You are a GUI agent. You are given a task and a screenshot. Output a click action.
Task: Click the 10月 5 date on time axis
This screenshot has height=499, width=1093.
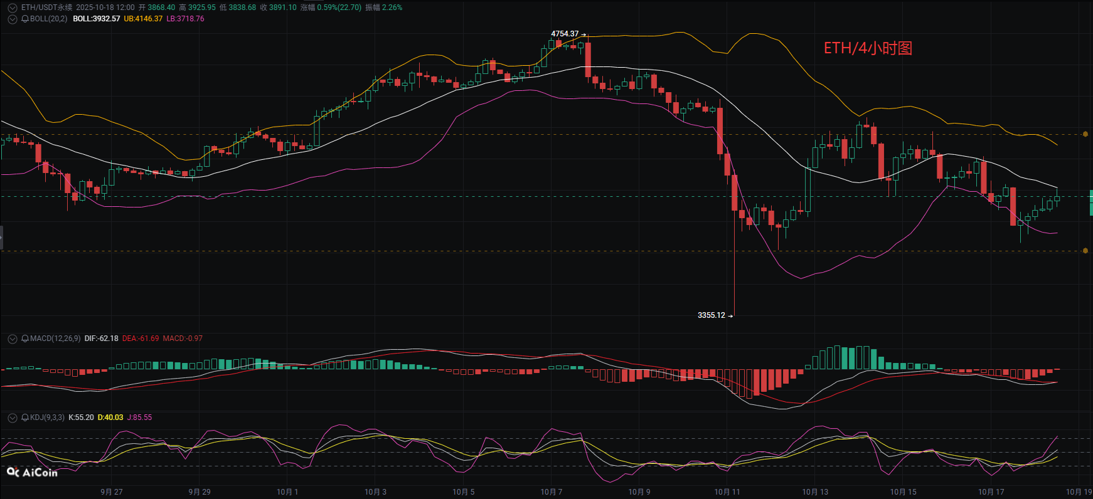(464, 492)
